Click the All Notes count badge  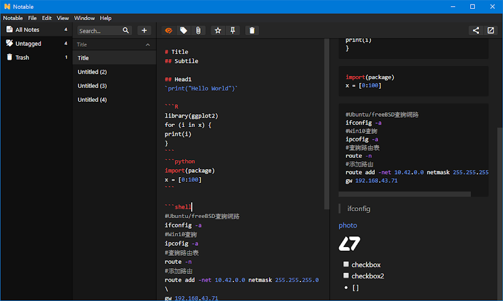point(66,30)
